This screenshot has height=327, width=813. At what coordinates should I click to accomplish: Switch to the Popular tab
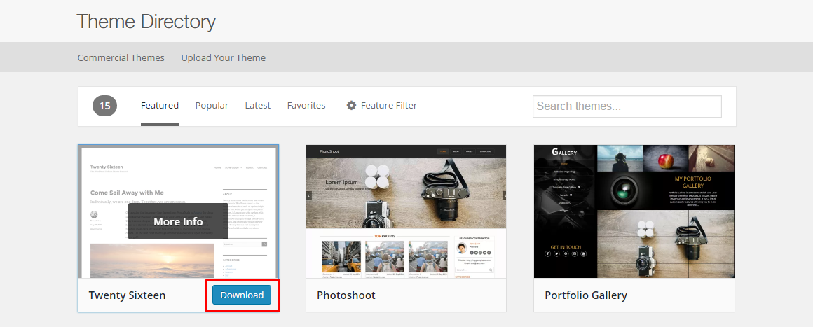pos(212,105)
